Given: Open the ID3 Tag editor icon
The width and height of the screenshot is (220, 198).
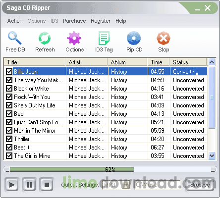Looking at the screenshot, I should (104, 38).
